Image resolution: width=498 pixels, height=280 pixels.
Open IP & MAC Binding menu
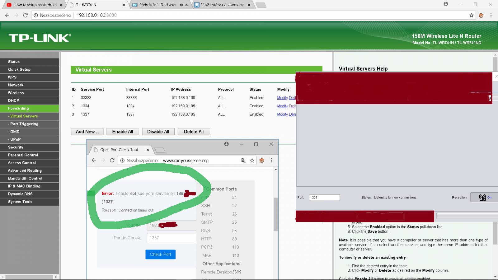30,186
